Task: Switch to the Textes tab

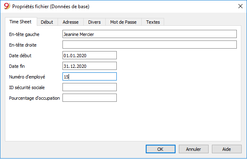Action: point(153,22)
